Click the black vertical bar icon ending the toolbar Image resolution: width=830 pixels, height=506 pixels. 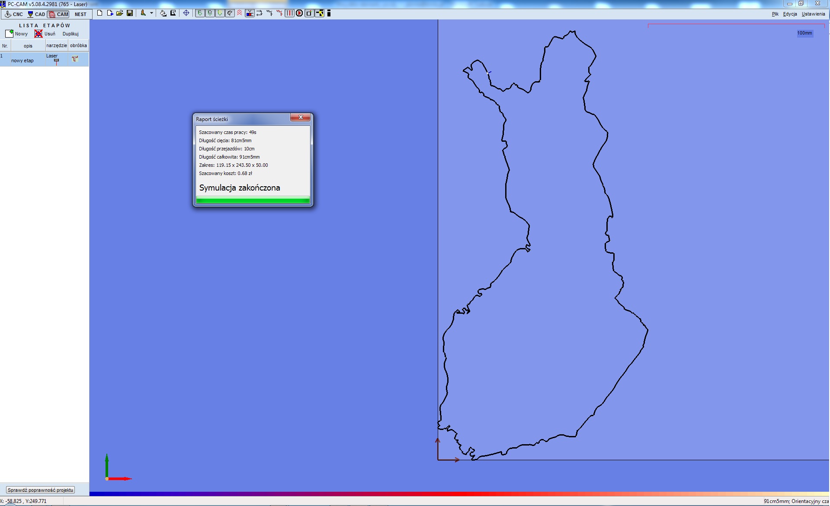pyautogui.click(x=329, y=13)
